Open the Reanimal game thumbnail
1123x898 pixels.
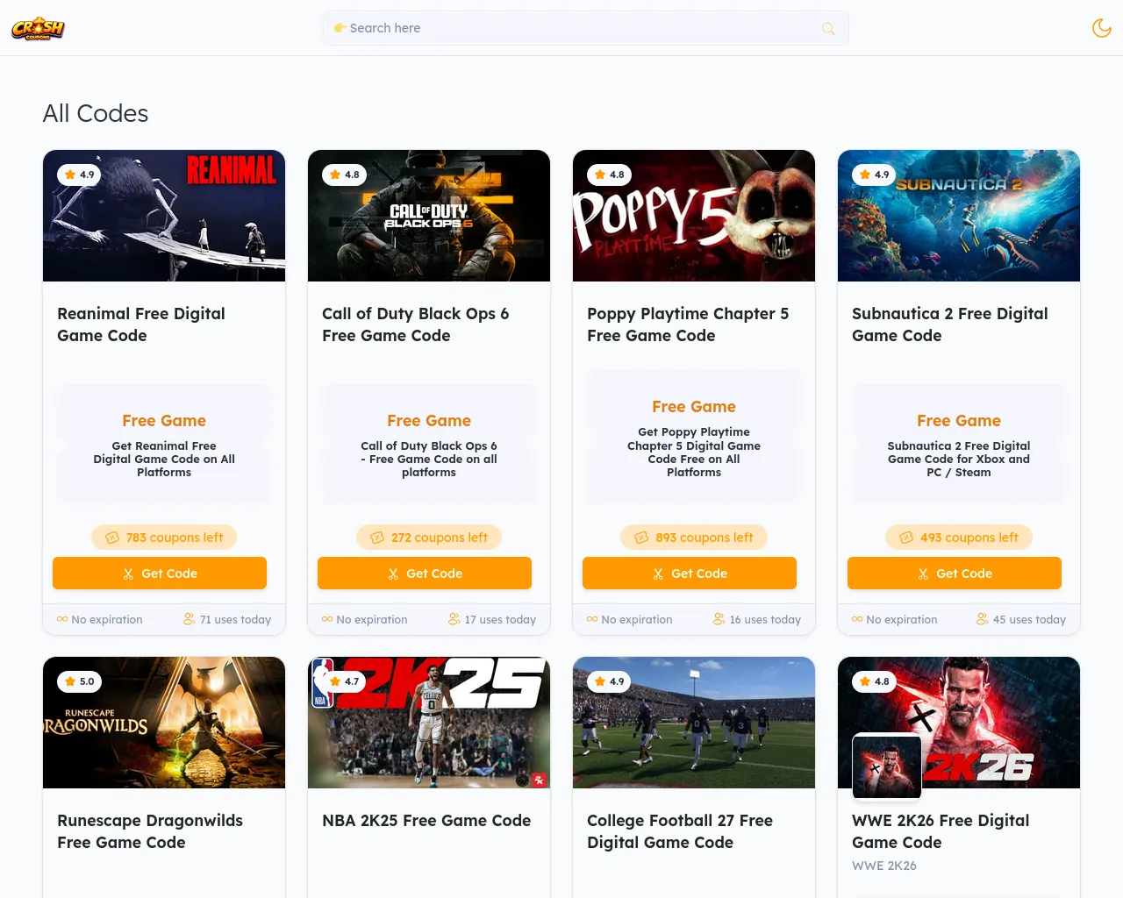(164, 216)
